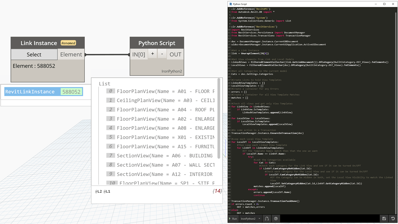This screenshot has width=398, height=224.
Task: Save the script with the disk icon
Action: [x=384, y=219]
